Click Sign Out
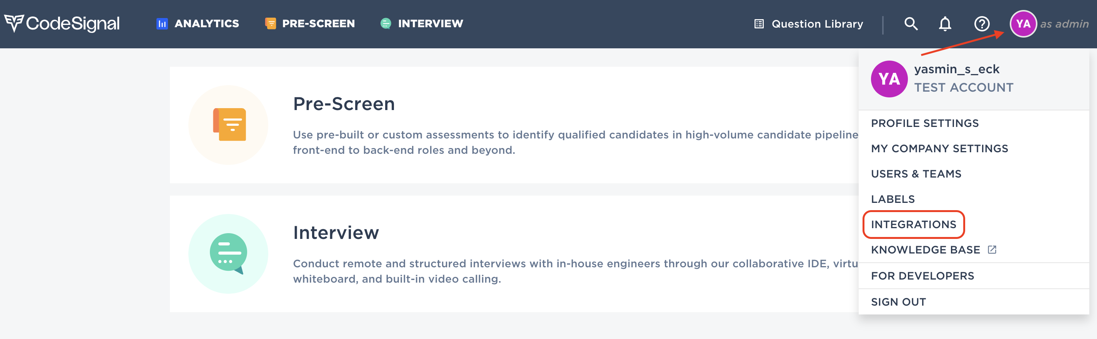Image resolution: width=1097 pixels, height=339 pixels. coord(898,302)
